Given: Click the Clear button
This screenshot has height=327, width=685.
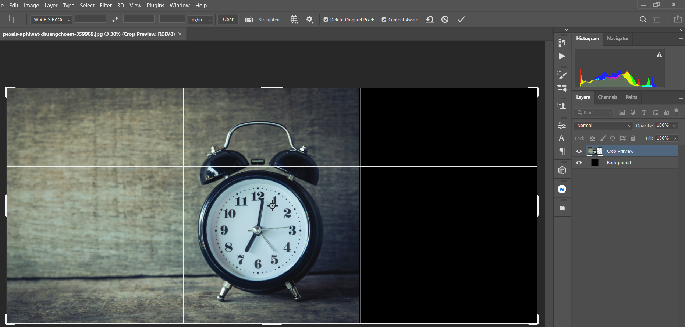Looking at the screenshot, I should tap(228, 20).
